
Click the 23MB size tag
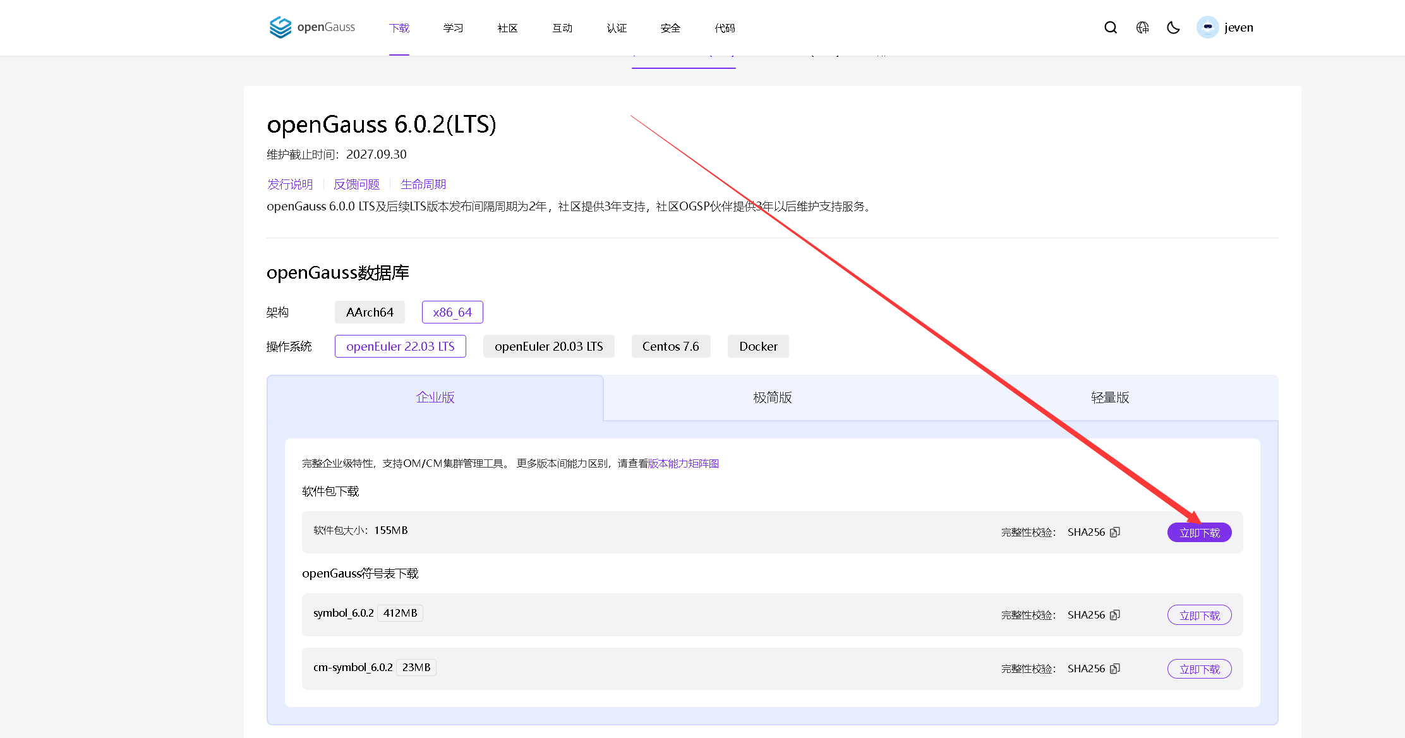coord(416,667)
